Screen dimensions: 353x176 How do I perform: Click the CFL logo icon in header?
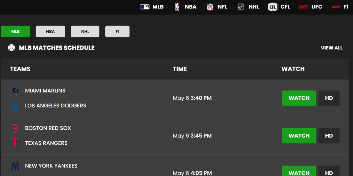point(273,7)
